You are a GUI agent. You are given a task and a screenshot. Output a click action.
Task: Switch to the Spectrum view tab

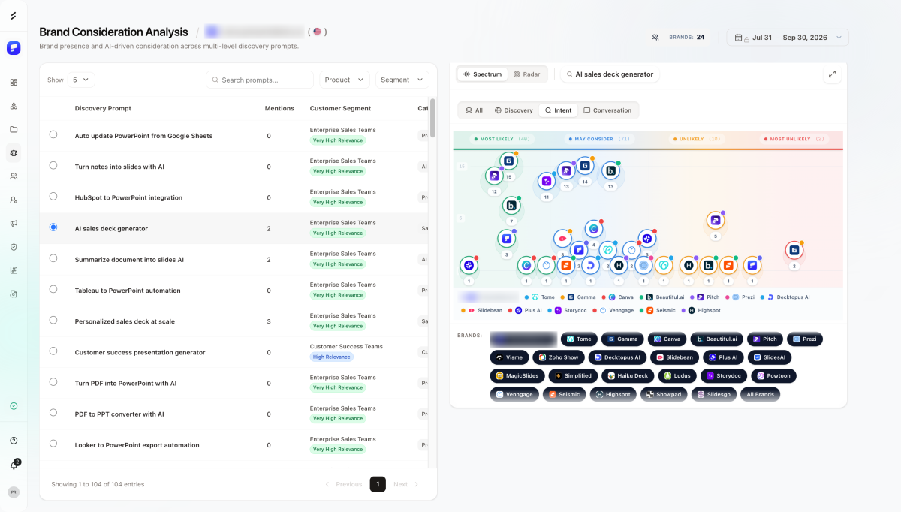(482, 74)
